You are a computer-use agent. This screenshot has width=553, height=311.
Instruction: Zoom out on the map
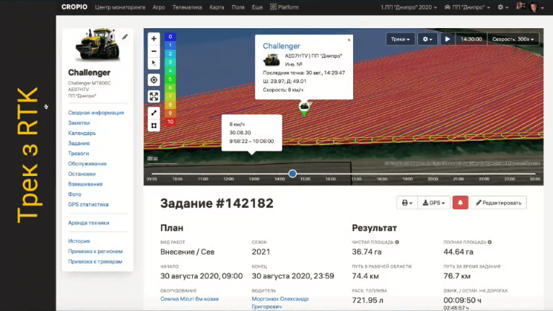tap(154, 51)
